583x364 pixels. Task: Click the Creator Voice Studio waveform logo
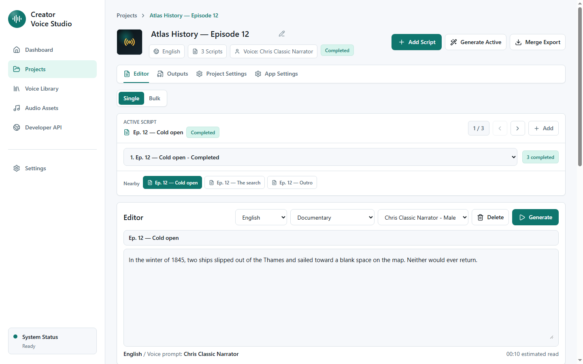click(x=17, y=19)
